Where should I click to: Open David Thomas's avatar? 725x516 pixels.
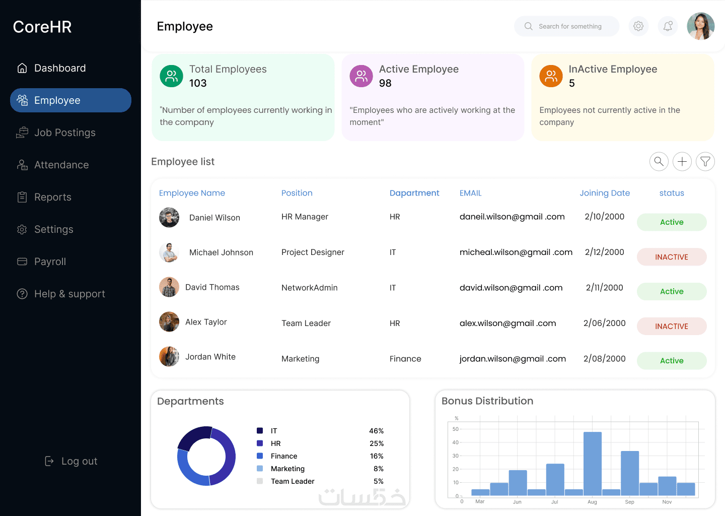[169, 287]
